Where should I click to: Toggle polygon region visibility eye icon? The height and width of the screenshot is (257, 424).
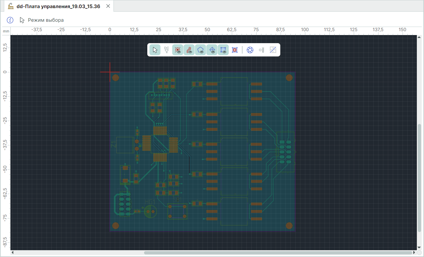coord(201,50)
